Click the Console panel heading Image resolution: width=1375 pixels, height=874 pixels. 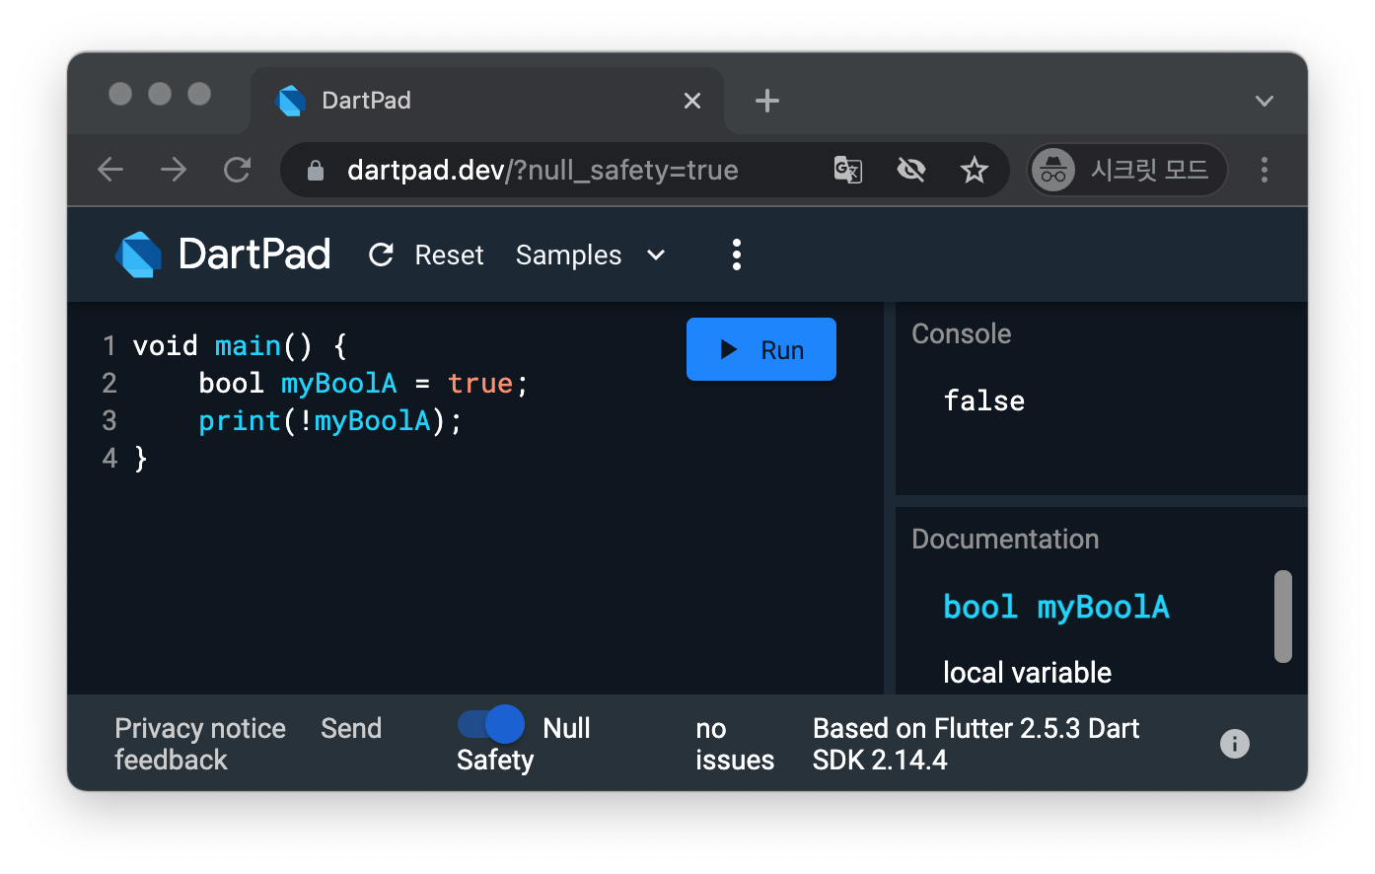pos(962,333)
